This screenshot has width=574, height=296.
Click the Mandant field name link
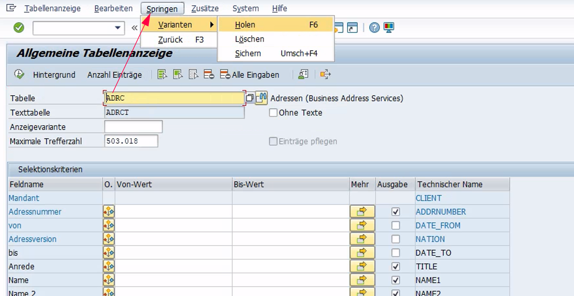pos(24,198)
